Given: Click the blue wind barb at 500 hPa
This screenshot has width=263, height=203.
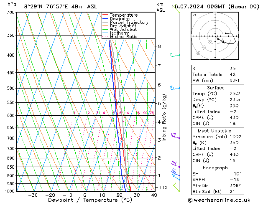Looking at the screenshot, I should [175, 88].
